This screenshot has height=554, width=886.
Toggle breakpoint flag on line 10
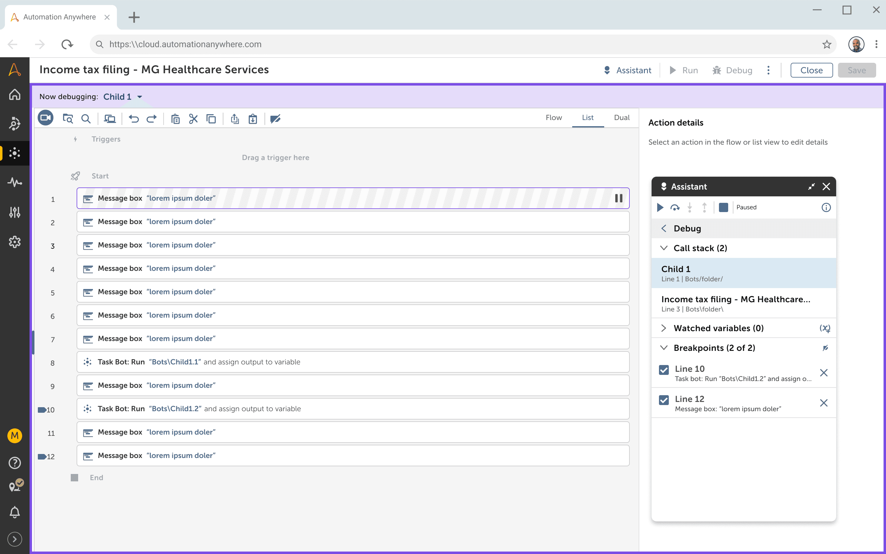[42, 410]
